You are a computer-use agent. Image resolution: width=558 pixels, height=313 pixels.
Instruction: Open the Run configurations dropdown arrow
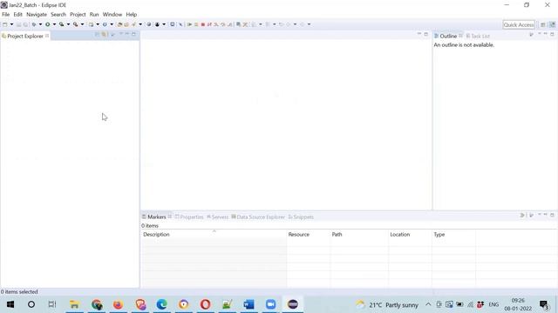pyautogui.click(x=54, y=24)
